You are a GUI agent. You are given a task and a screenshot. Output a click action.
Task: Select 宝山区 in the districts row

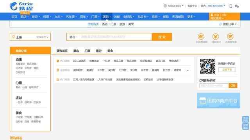134,70
